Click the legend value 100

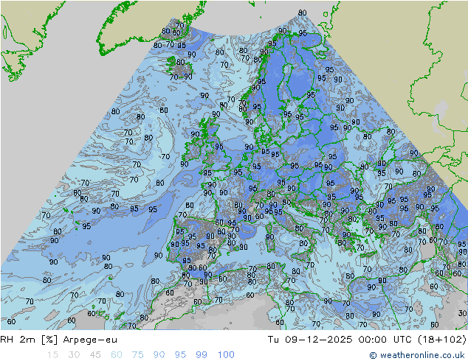click(226, 355)
